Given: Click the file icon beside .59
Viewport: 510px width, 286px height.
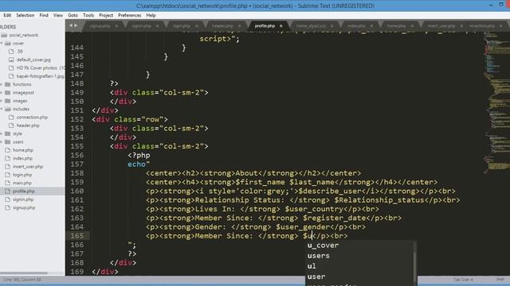Looking at the screenshot, I should [11, 51].
